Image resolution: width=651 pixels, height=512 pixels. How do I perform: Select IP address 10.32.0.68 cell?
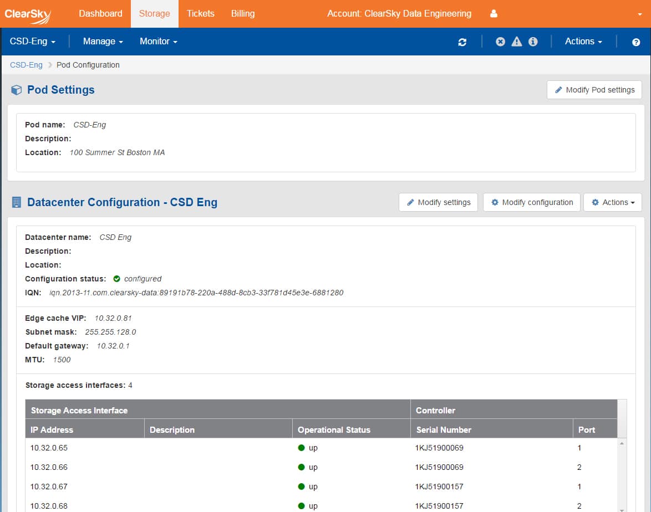49,506
